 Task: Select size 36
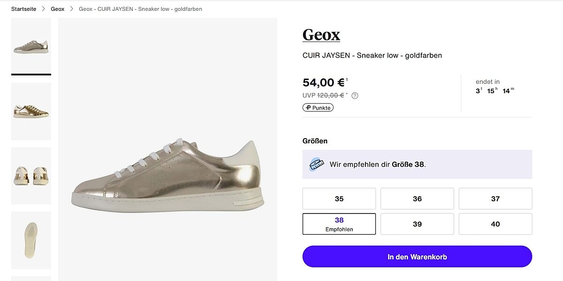pyautogui.click(x=417, y=199)
